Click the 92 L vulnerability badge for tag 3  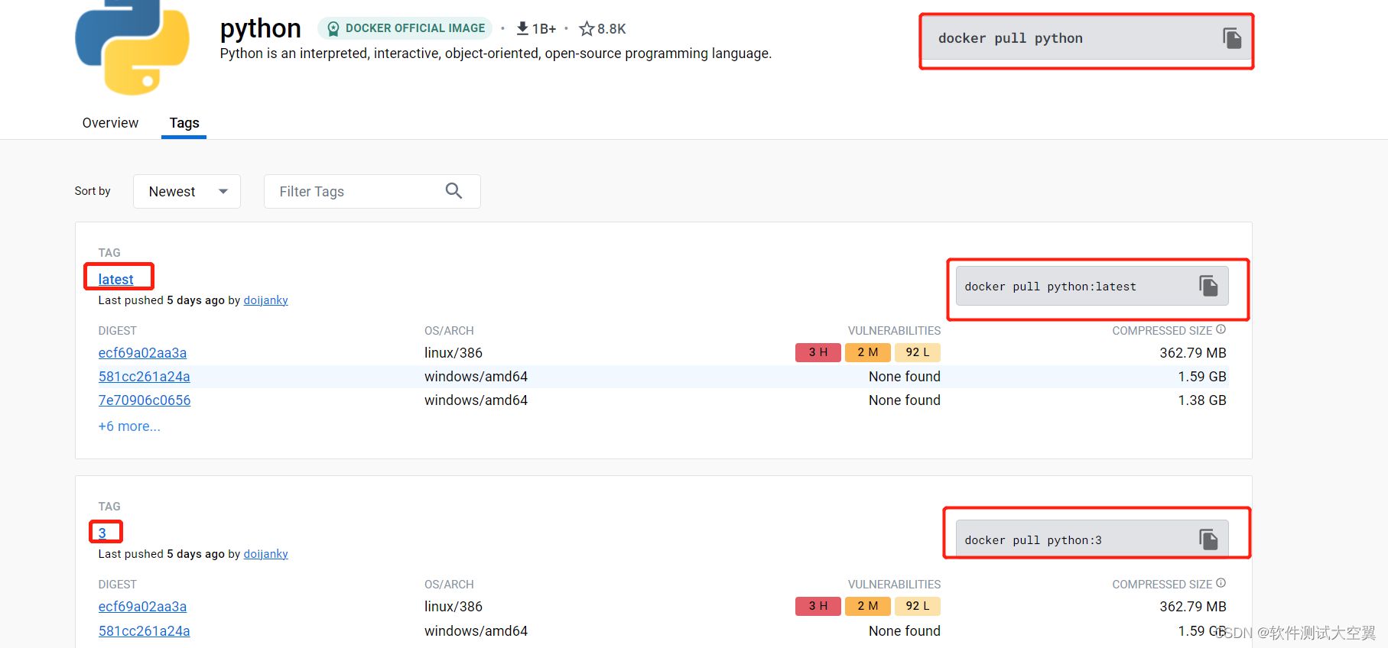coord(917,606)
